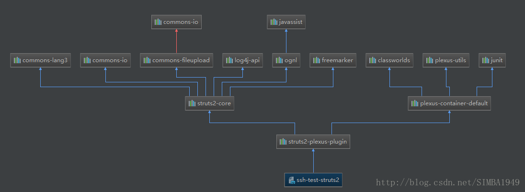Select the edge from ognl to javassist
The height and width of the screenshot is (192, 525).
(x=286, y=42)
